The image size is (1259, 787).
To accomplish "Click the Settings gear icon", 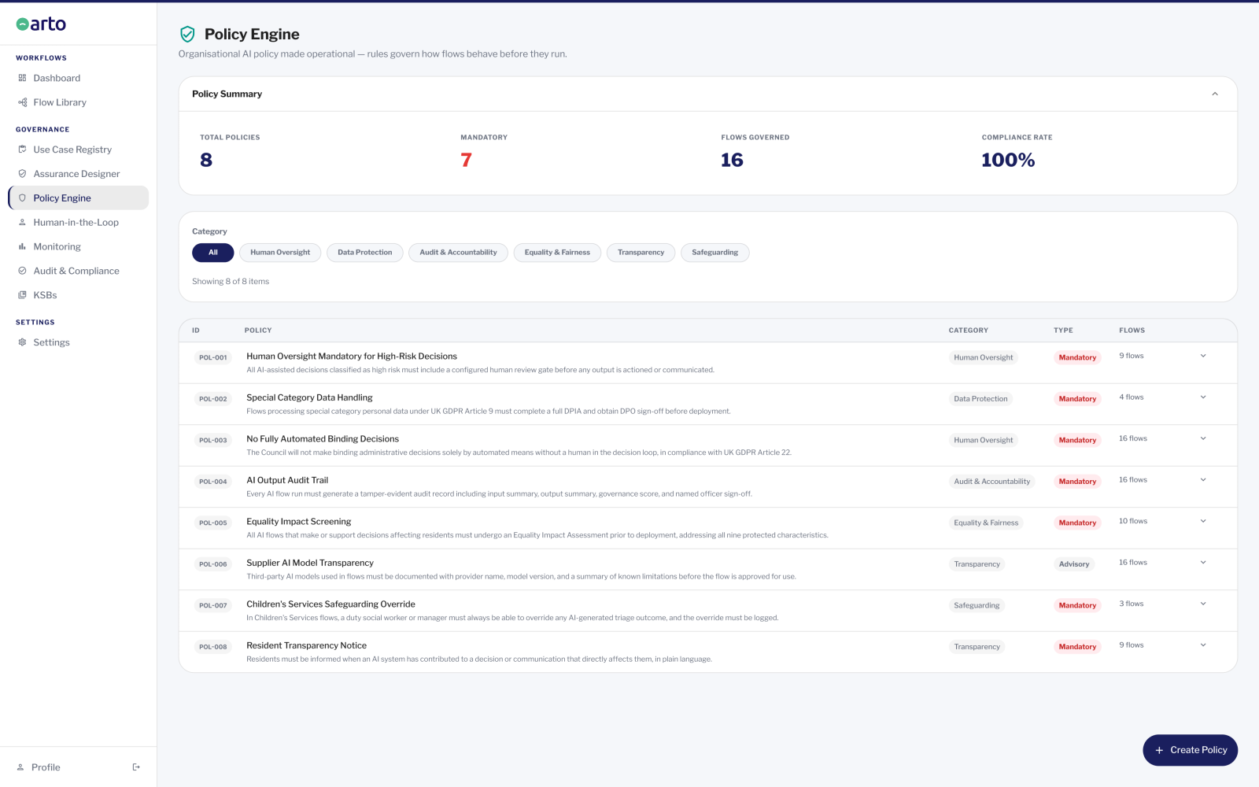I will click(22, 342).
